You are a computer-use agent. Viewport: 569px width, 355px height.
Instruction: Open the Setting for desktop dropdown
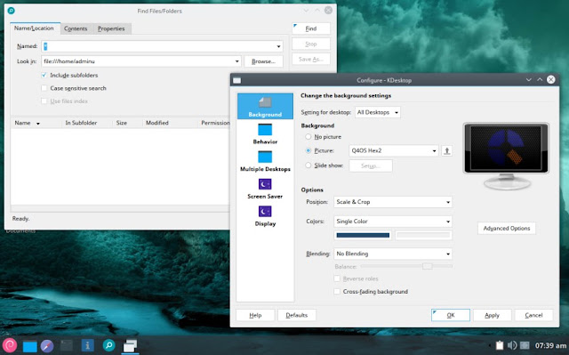pos(377,112)
